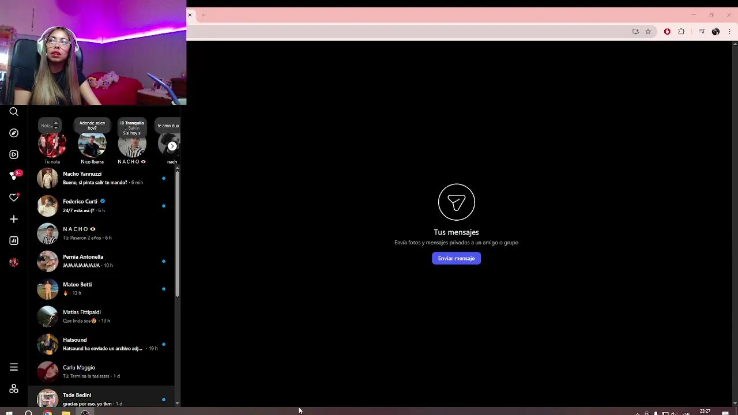
Task: Click the 'te amo dua' note bubble
Action: coord(168,126)
